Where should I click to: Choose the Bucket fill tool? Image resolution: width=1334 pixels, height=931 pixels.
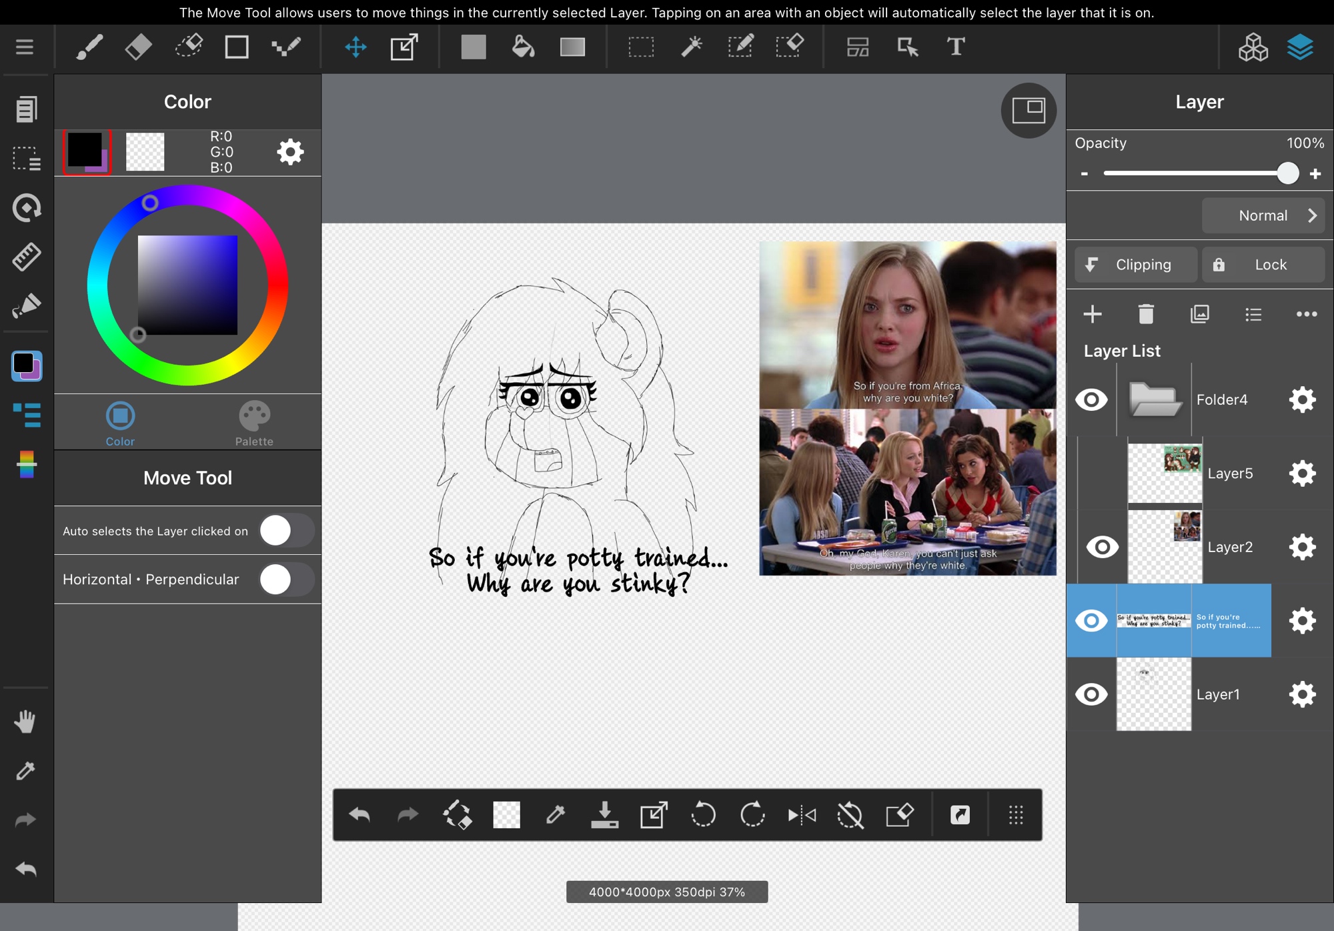pyautogui.click(x=523, y=47)
